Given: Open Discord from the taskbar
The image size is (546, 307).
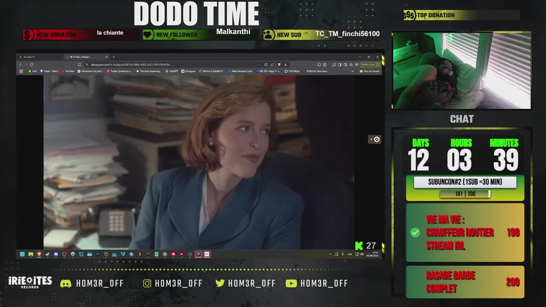Looking at the screenshot, I should [x=56, y=254].
